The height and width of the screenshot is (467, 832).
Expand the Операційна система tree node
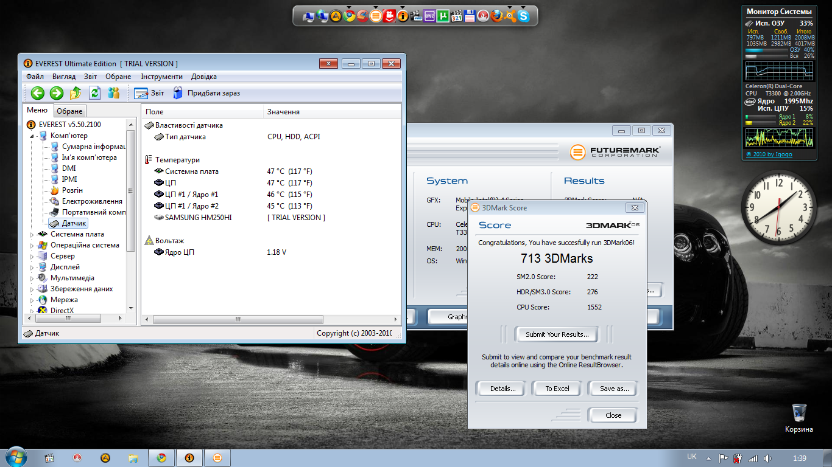pyautogui.click(x=33, y=245)
